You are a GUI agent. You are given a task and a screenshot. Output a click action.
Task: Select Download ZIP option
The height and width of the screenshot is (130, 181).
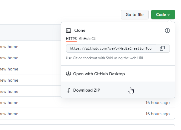tap(118, 90)
